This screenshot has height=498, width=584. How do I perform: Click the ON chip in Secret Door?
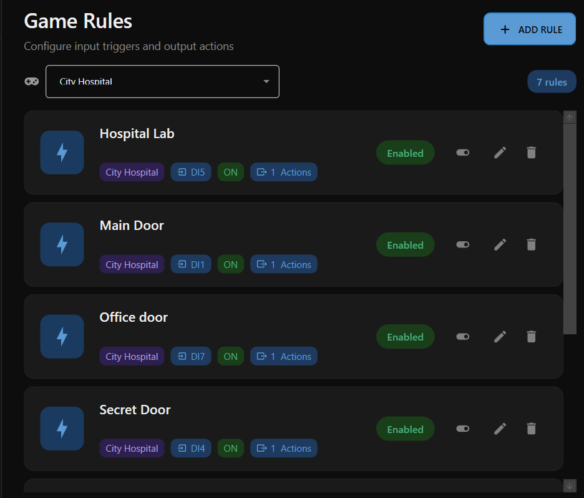[231, 448]
